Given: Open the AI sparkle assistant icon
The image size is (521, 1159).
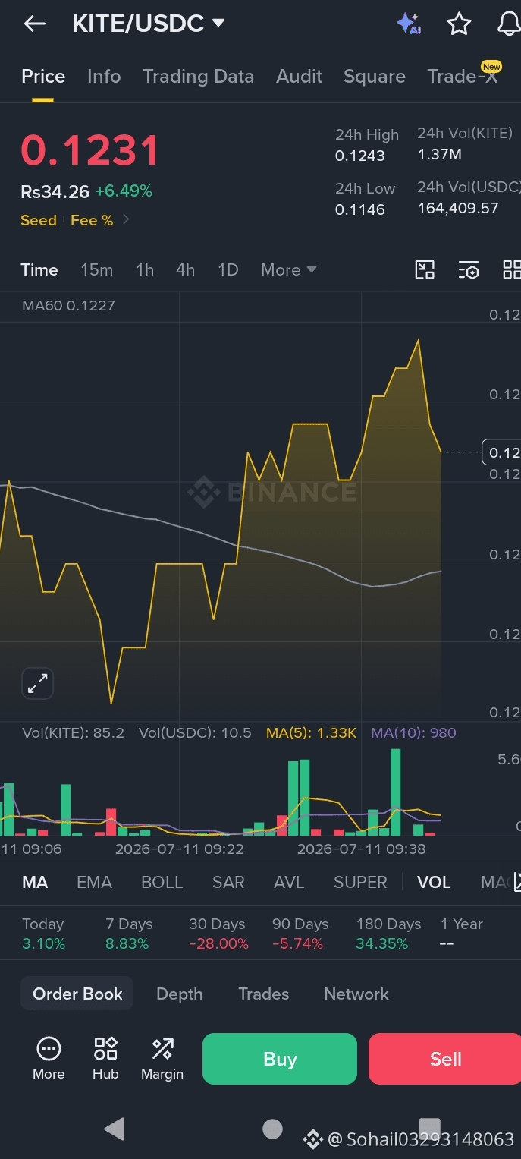Looking at the screenshot, I should pyautogui.click(x=409, y=24).
